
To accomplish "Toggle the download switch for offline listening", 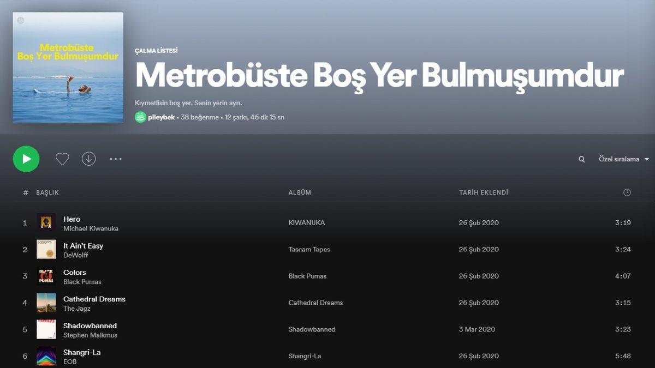I will pyautogui.click(x=88, y=159).
